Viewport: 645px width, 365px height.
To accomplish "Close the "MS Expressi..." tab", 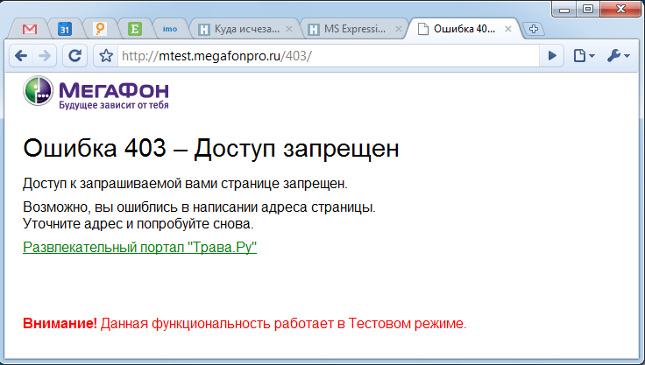I will 399,29.
